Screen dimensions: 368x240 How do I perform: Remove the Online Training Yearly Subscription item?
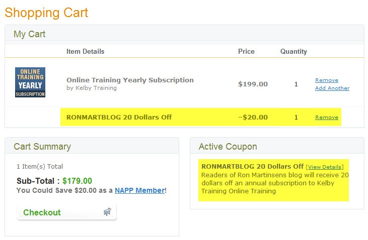tap(326, 80)
